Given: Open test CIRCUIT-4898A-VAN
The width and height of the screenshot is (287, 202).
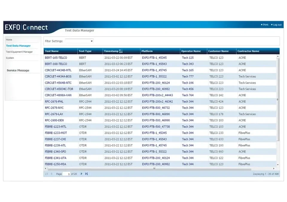Looking at the screenshot, I should pos(58,95).
